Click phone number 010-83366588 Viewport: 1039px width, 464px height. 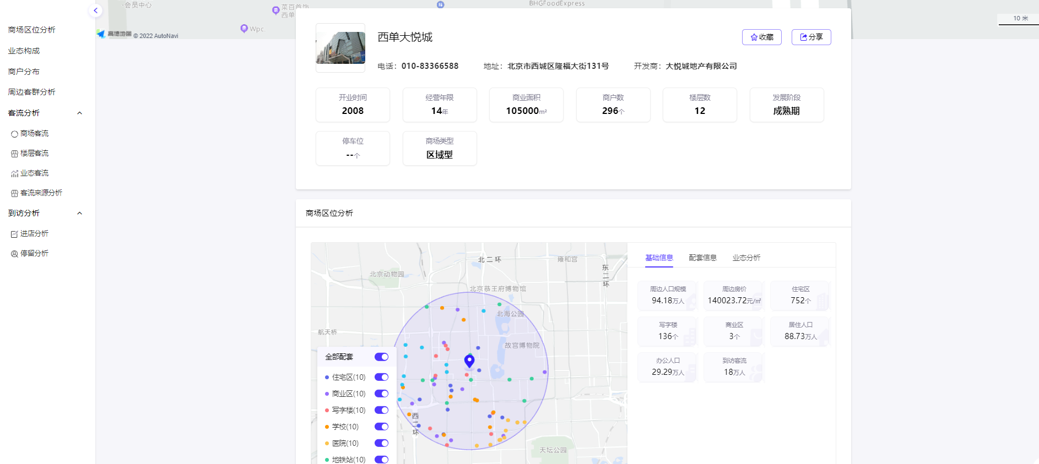(x=430, y=66)
